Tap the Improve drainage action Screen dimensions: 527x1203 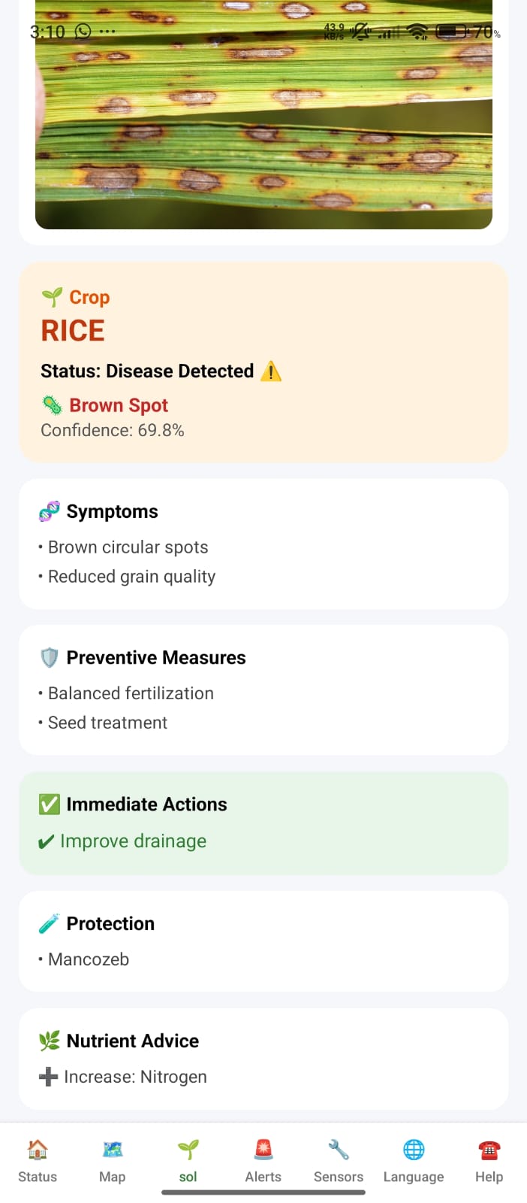click(133, 841)
